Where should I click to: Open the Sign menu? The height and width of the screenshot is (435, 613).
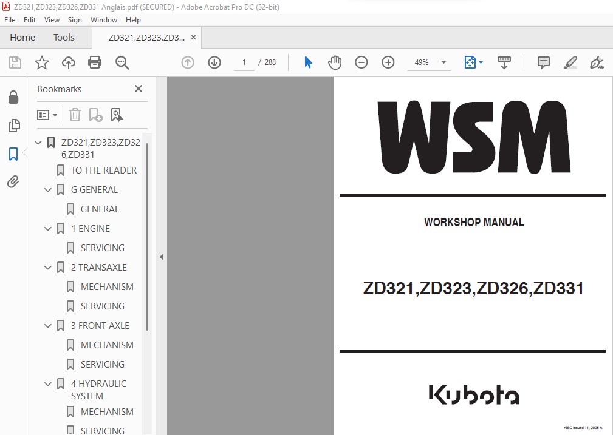pos(75,20)
